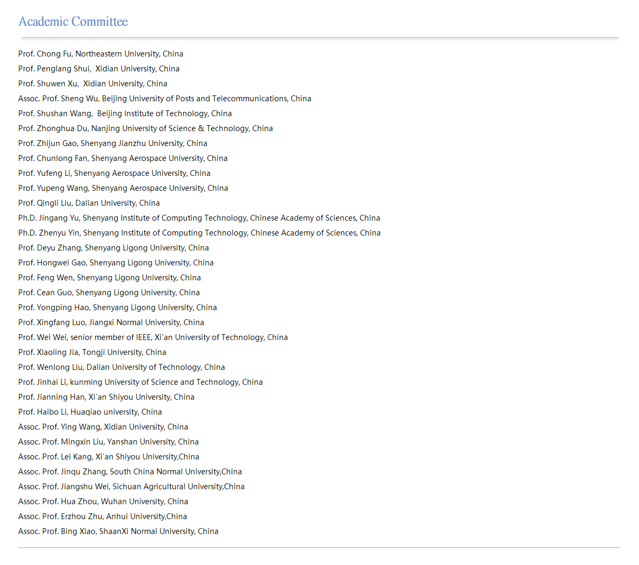Viewport: 639px width, 565px height.
Task: Click Assoc. Prof. Jiangshu Wei entry
Action: [x=132, y=487]
